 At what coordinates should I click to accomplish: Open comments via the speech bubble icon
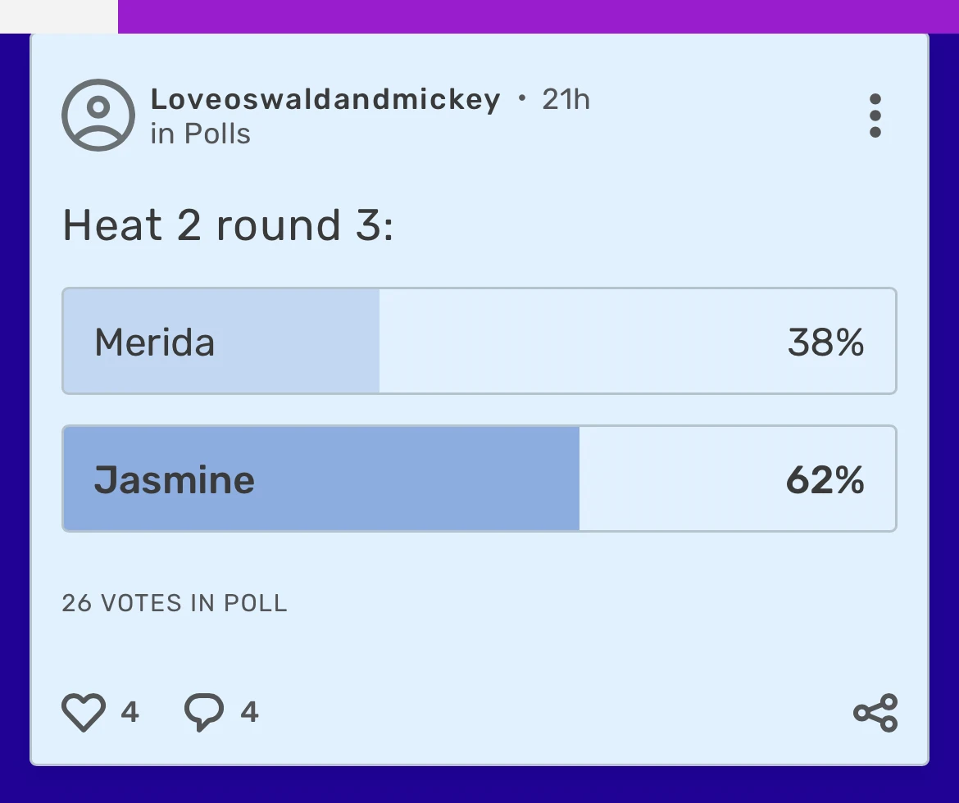(x=204, y=711)
